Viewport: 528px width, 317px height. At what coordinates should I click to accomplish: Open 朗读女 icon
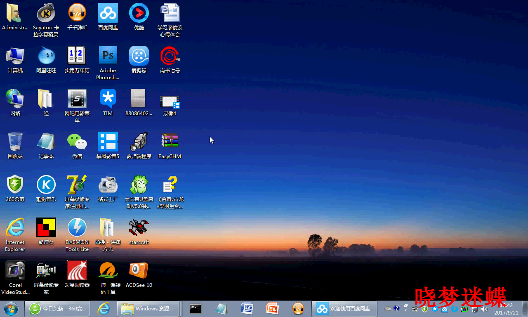(x=46, y=232)
